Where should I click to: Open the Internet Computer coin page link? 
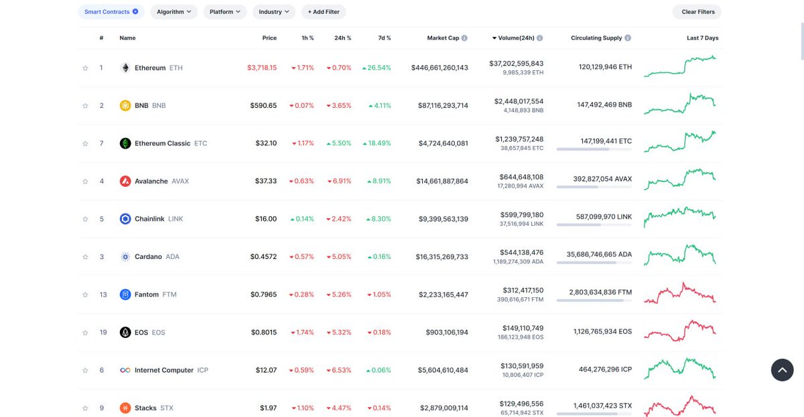172,370
